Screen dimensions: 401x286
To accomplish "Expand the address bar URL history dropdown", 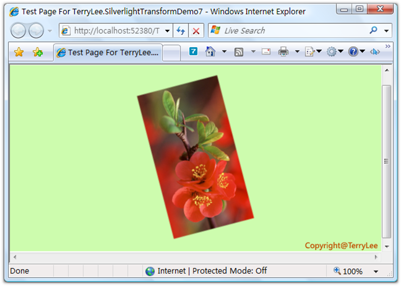I will (167, 31).
